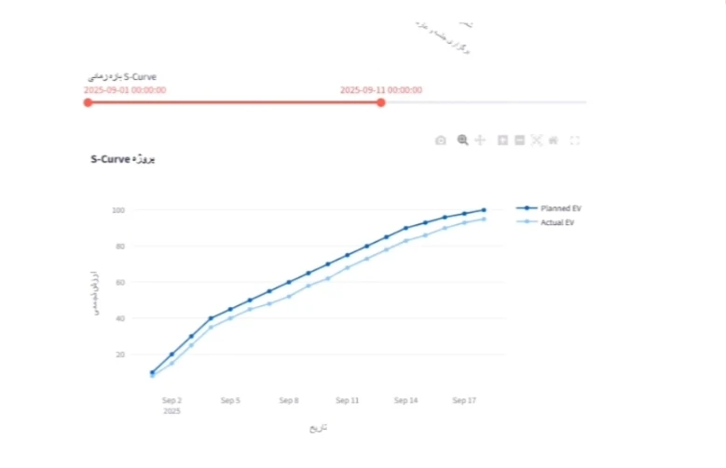Open the chart in fullscreen view
The height and width of the screenshot is (468, 726).
click(575, 140)
